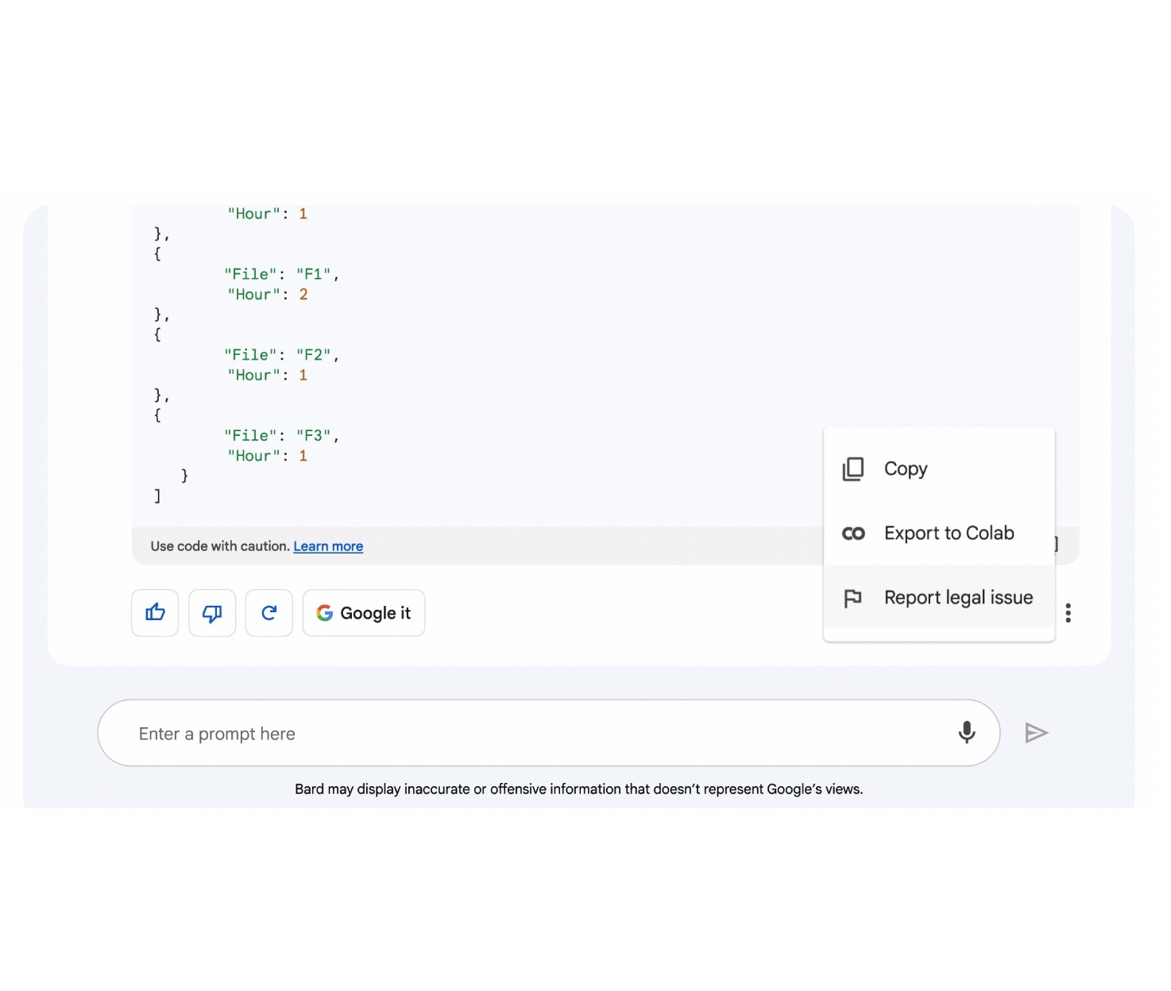Click the copy icon in the popup menu
The width and height of the screenshot is (1171, 991).
point(852,469)
